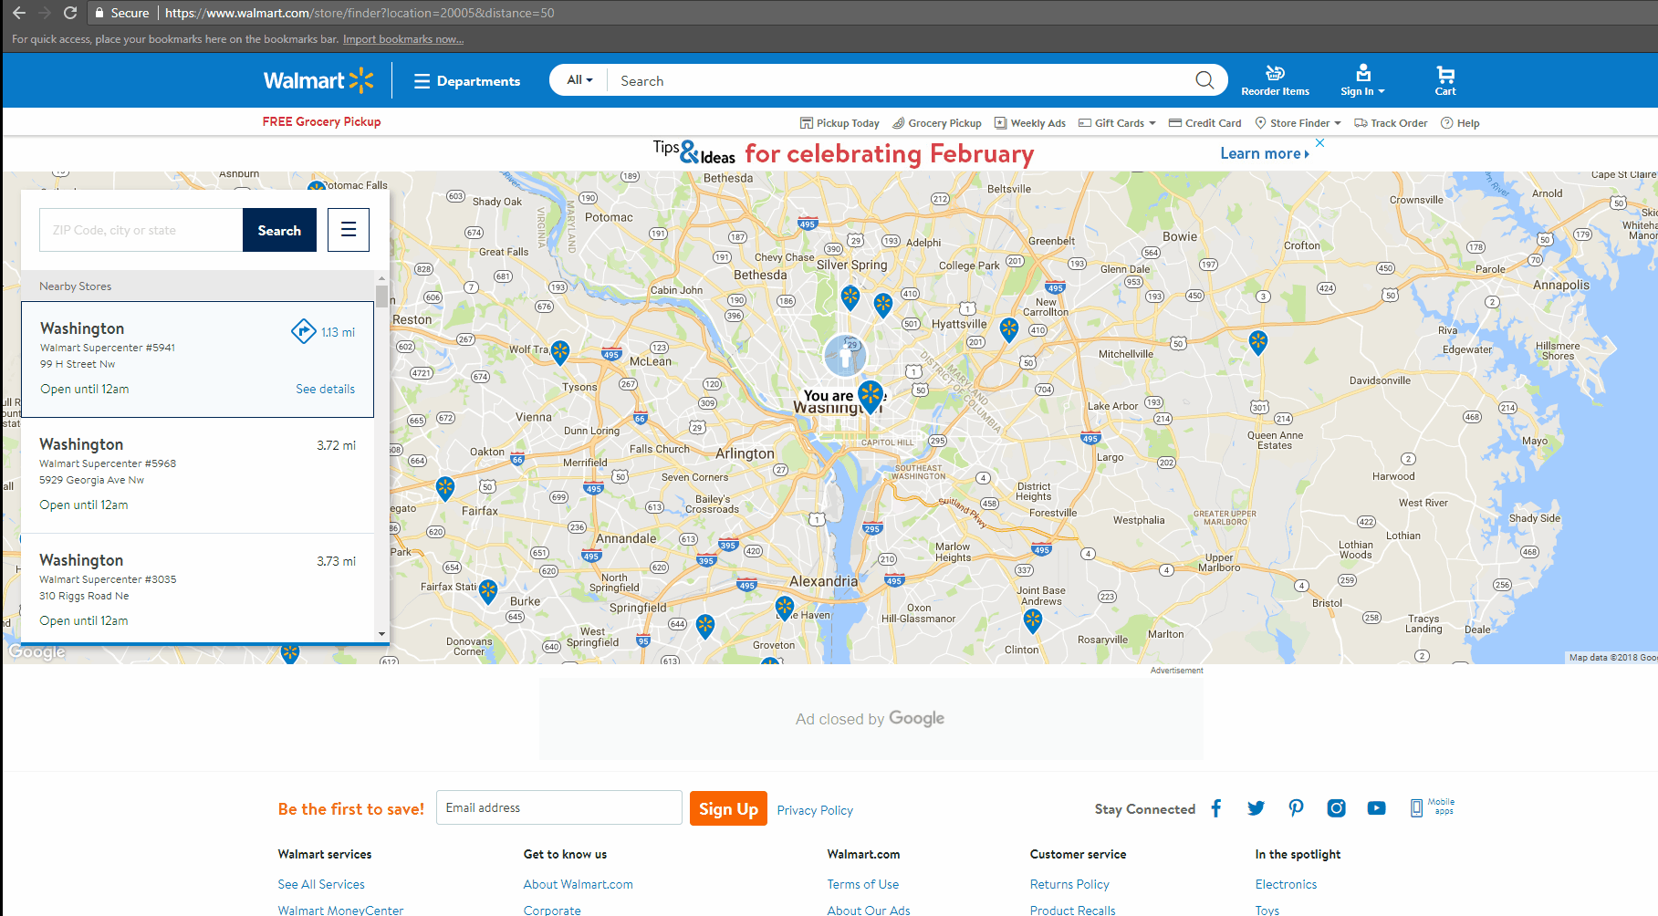1658x916 pixels.
Task: Open Credit Card link
Action: tap(1204, 123)
